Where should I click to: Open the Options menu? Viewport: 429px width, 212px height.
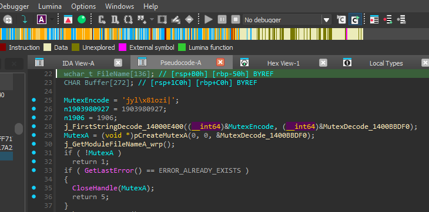83,6
